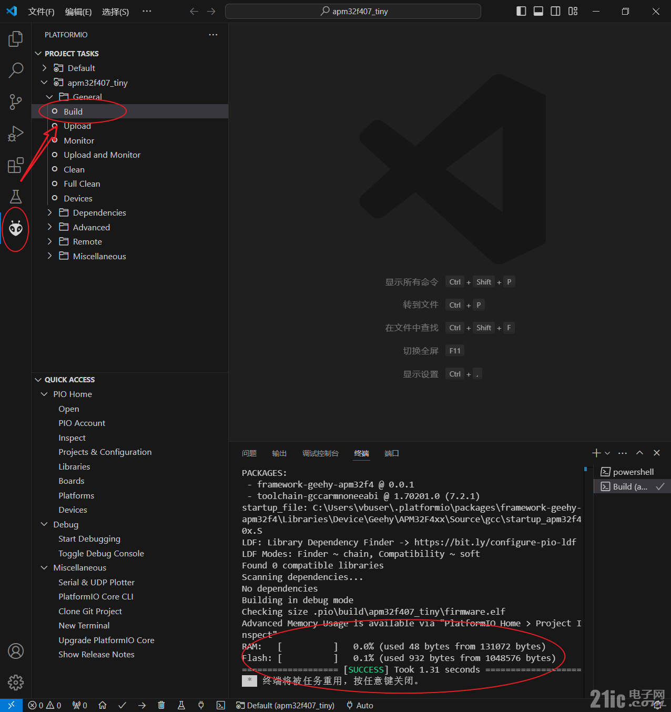Open Projects & Configuration
The image size is (671, 712).
[x=130, y=452]
